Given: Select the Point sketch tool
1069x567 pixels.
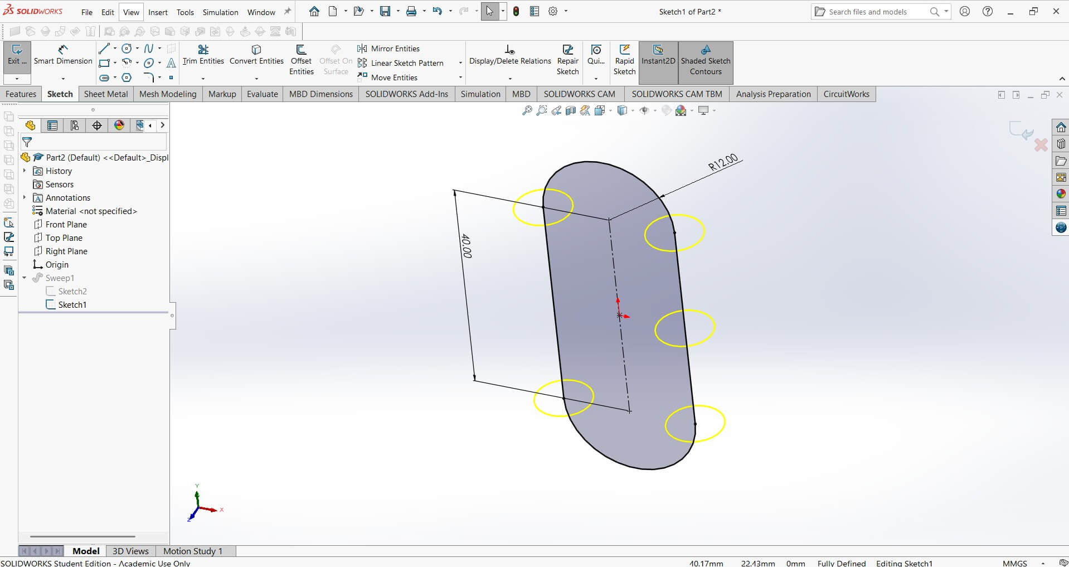Looking at the screenshot, I should click(171, 77).
